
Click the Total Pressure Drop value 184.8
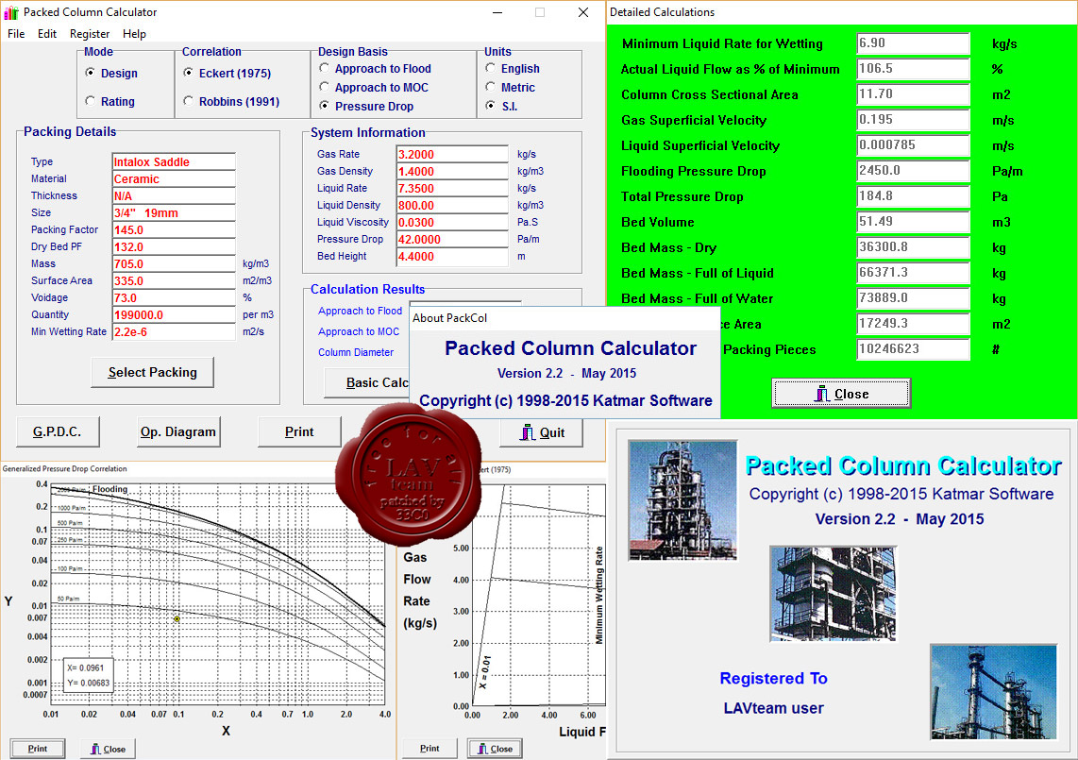914,196
